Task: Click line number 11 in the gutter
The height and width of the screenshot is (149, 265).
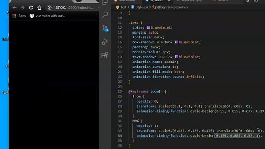Action: [x=120, y=23]
